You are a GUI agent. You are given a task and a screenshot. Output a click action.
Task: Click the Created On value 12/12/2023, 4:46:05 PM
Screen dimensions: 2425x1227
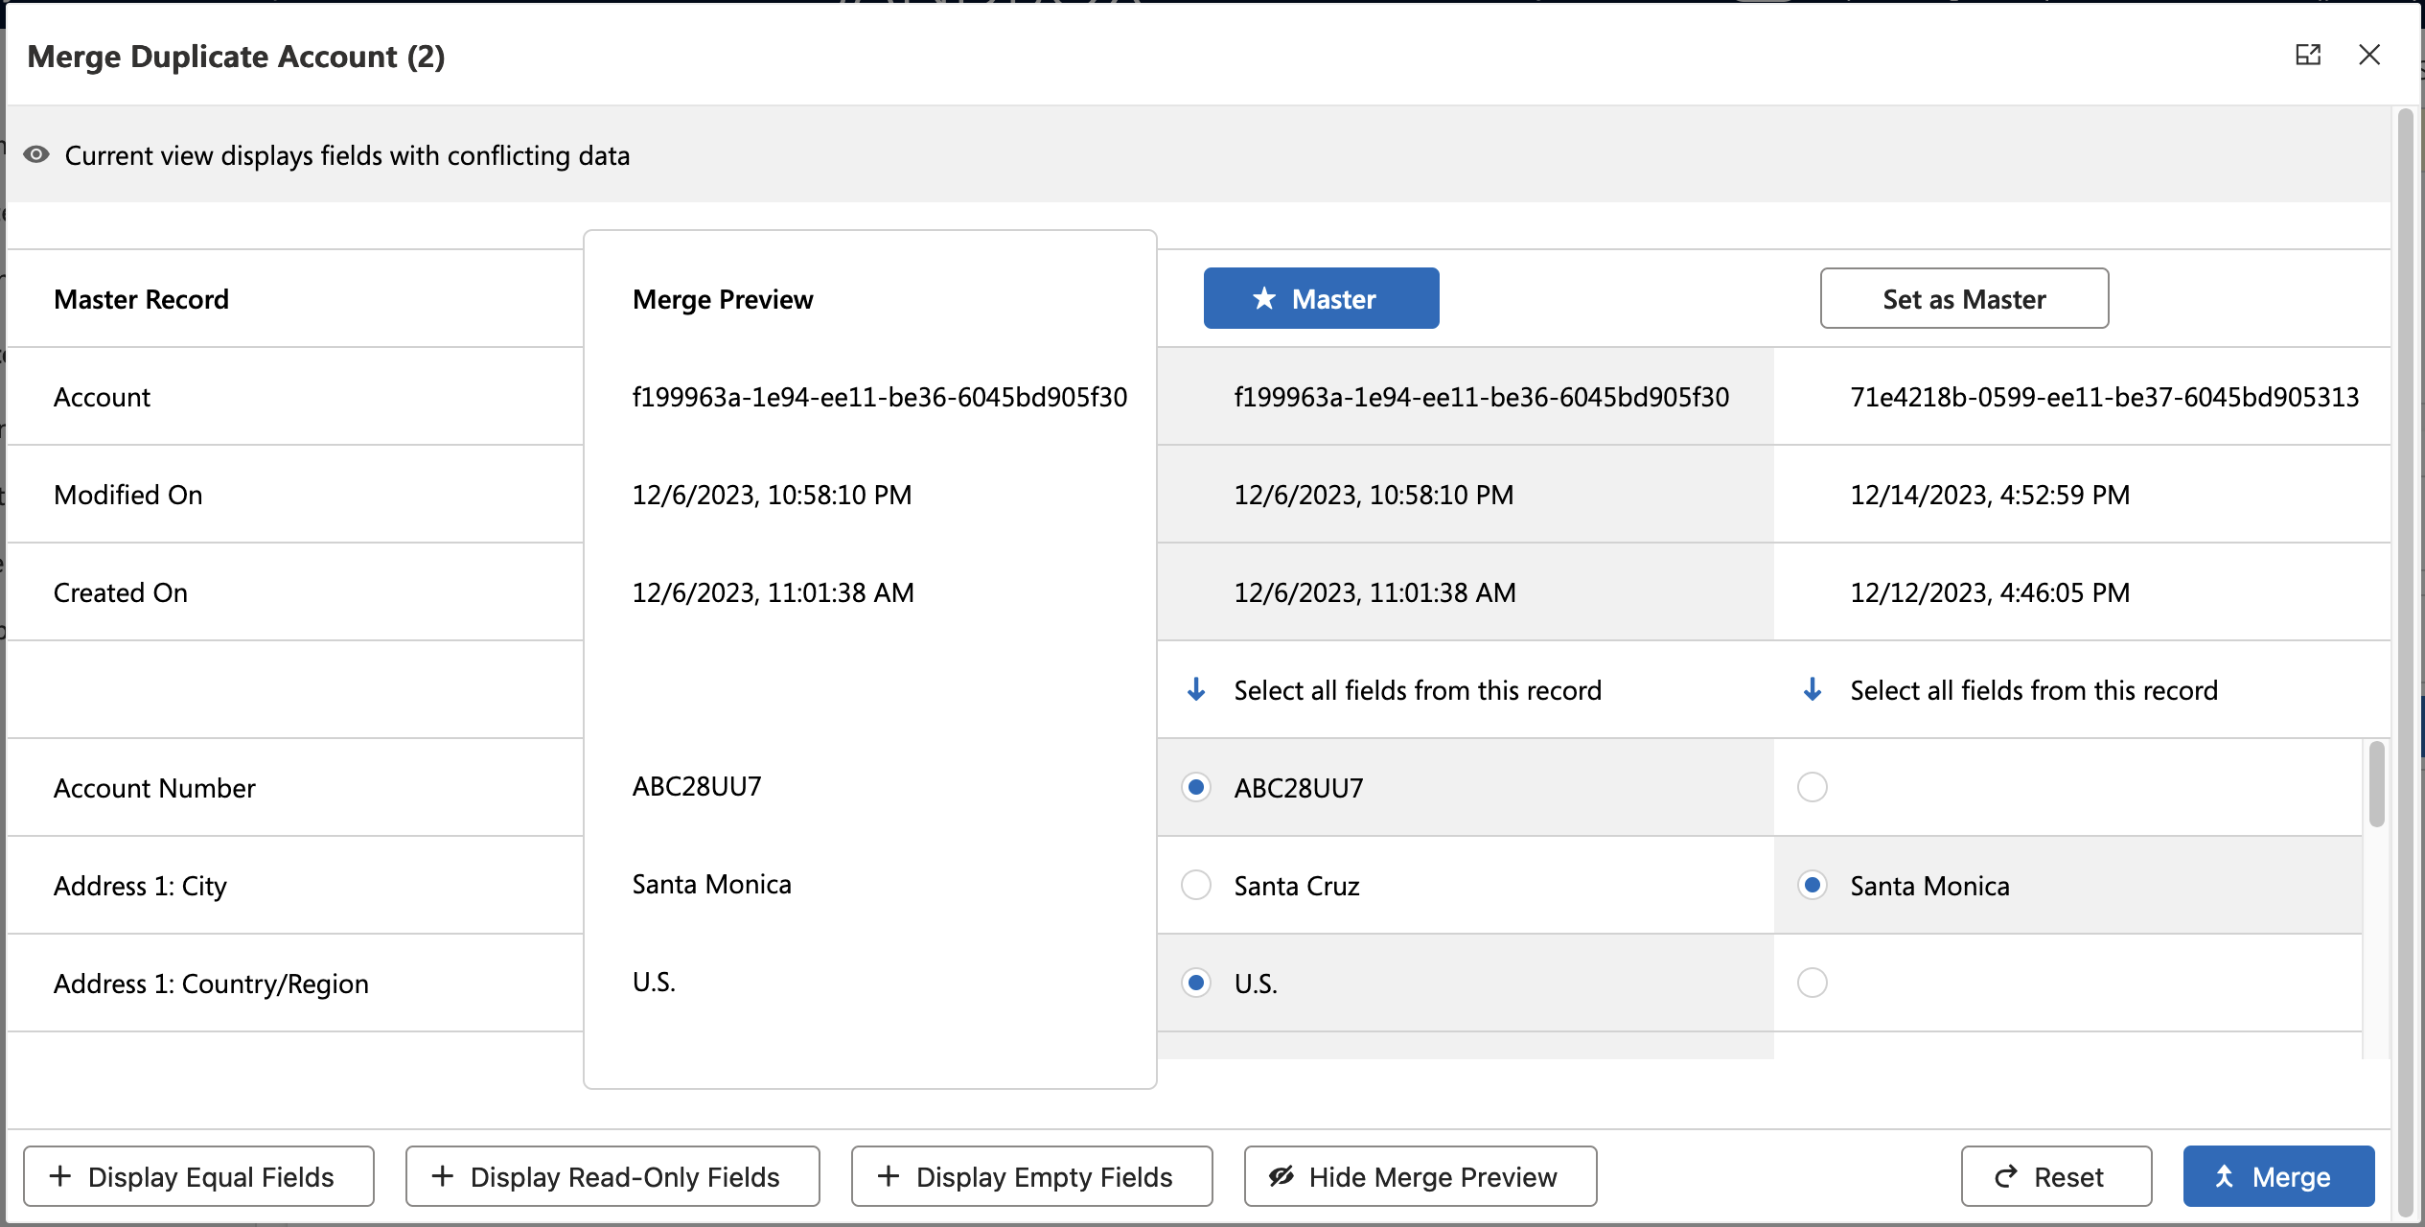(1991, 592)
